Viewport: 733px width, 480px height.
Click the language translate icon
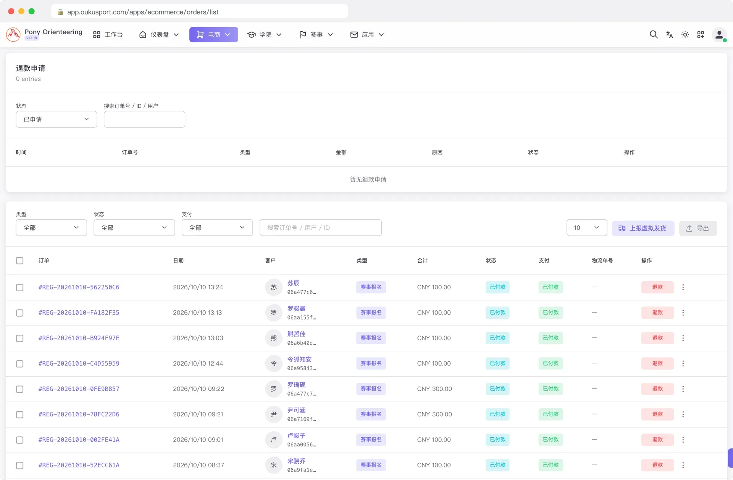[669, 35]
